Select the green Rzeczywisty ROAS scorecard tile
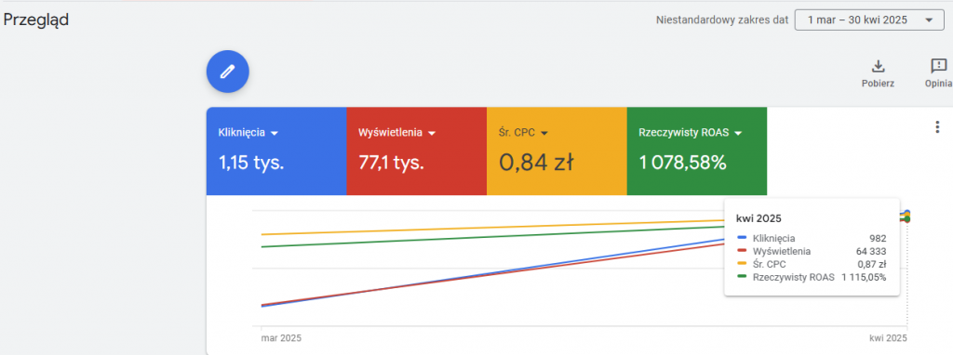953x355 pixels. click(x=696, y=151)
